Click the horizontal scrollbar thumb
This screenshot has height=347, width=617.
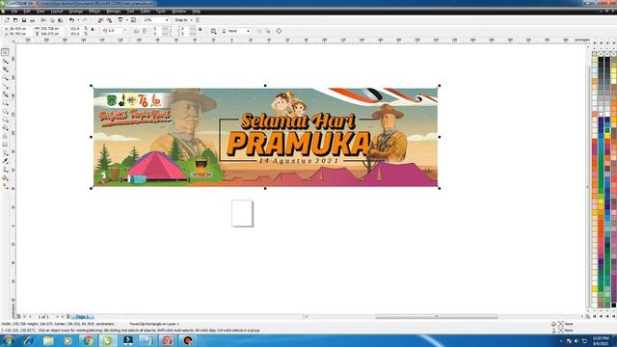437,317
